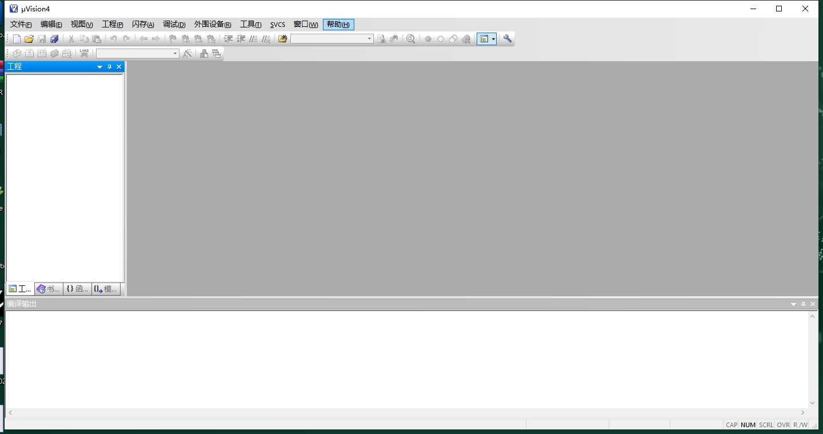Toggle auto-hide pin on 编译输出 panel
823x434 pixels.
(x=803, y=304)
